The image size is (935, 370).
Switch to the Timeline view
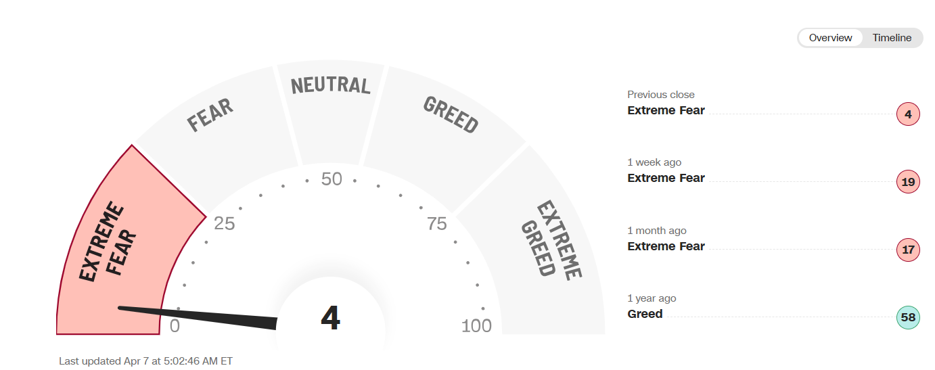[x=892, y=38]
